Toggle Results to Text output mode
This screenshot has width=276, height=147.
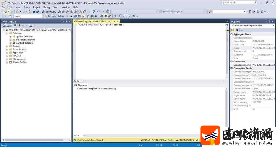click(x=102, y=16)
